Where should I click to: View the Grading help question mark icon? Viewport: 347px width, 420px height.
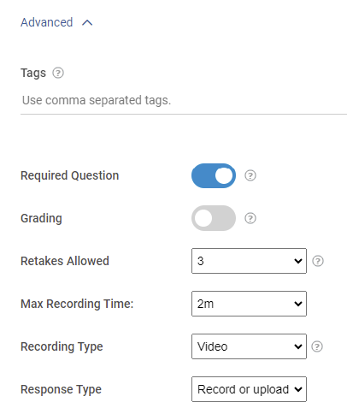[250, 218]
